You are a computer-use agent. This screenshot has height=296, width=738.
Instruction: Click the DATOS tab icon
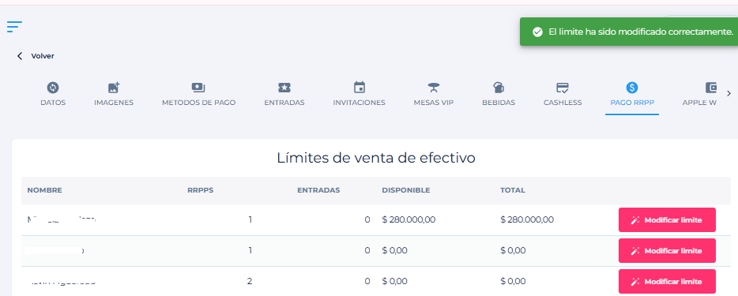coord(53,88)
